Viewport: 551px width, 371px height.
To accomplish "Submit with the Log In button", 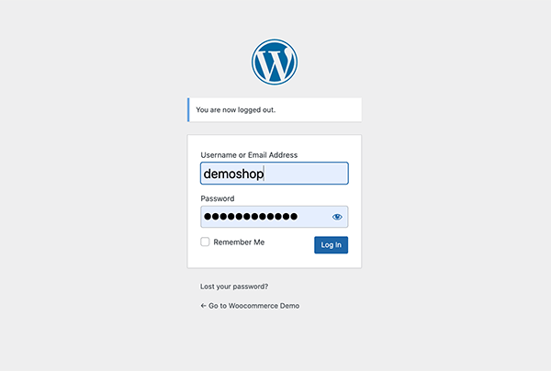I will 331,245.
